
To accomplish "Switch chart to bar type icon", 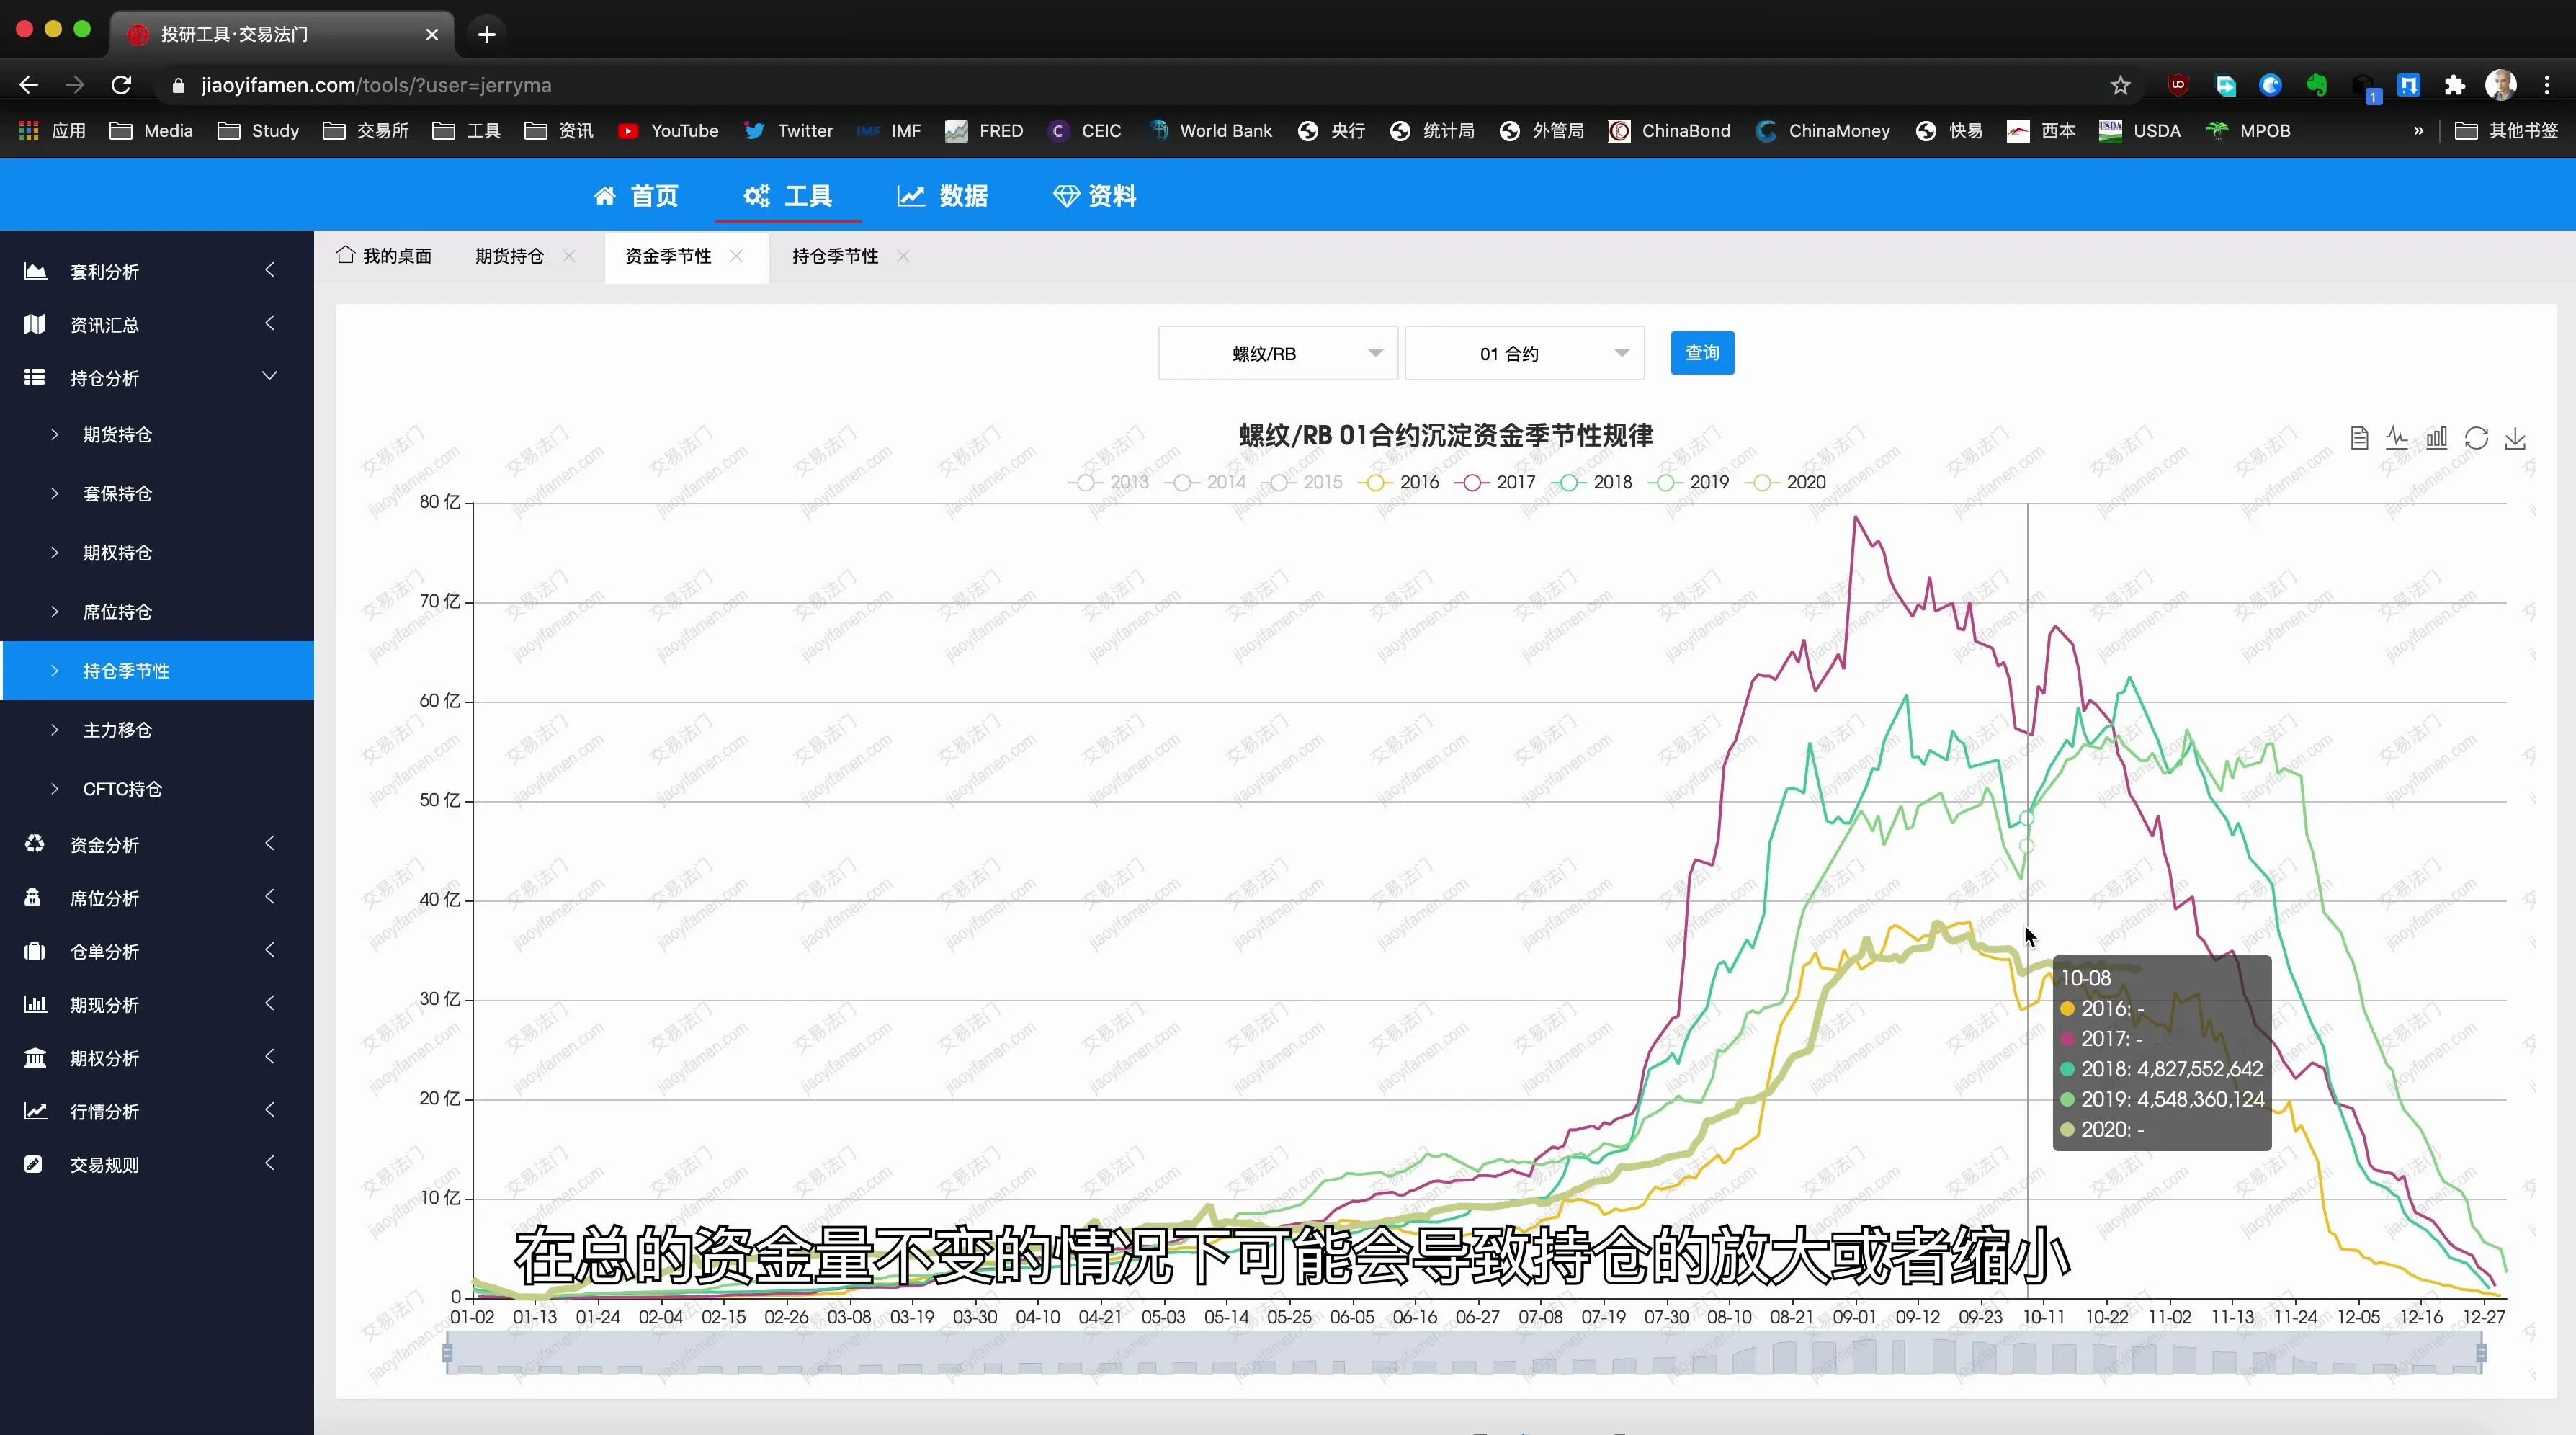I will (x=2437, y=438).
